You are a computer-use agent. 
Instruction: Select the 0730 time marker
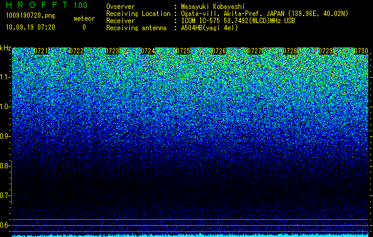click(x=361, y=51)
